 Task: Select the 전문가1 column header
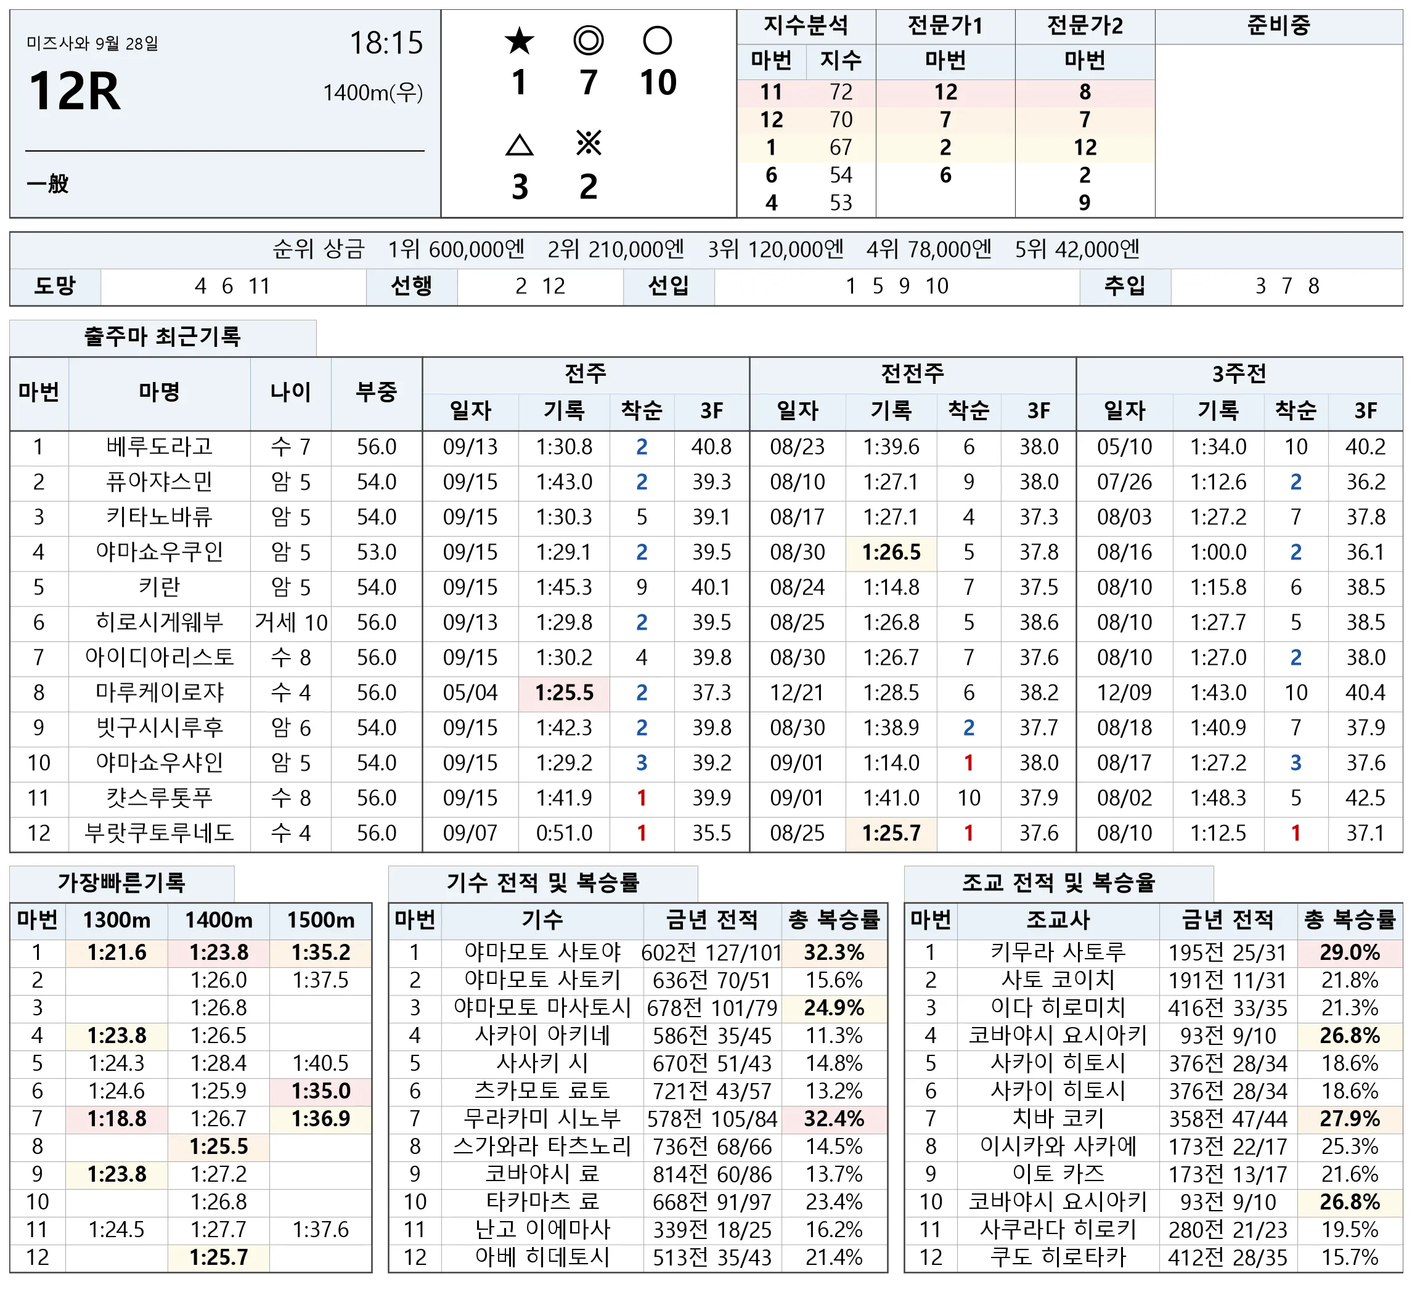tap(945, 26)
